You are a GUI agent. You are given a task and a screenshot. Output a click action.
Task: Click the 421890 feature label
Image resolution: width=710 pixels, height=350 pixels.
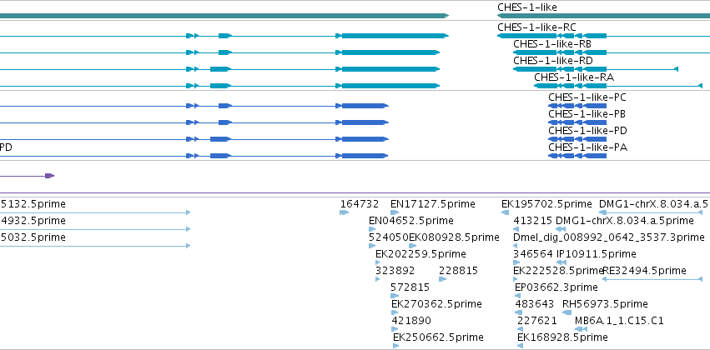(x=411, y=321)
